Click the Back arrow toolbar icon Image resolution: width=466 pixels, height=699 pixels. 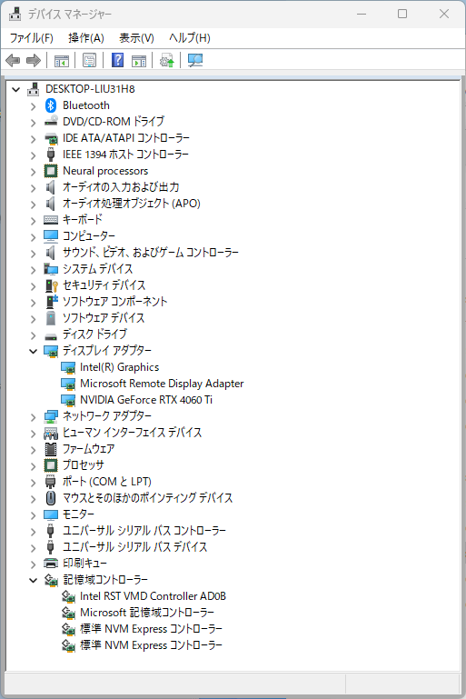click(13, 60)
